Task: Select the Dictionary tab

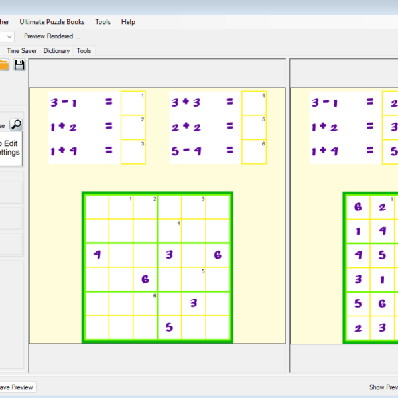Action: point(56,50)
